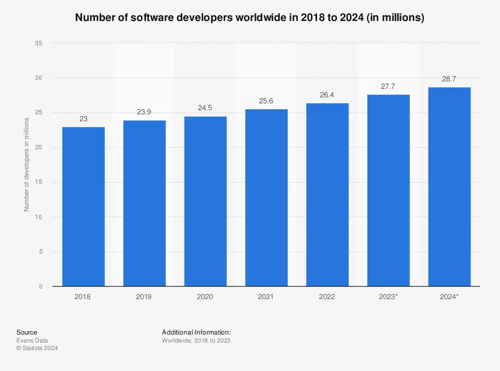
Task: Click the 2020 bar
Action: pos(205,200)
